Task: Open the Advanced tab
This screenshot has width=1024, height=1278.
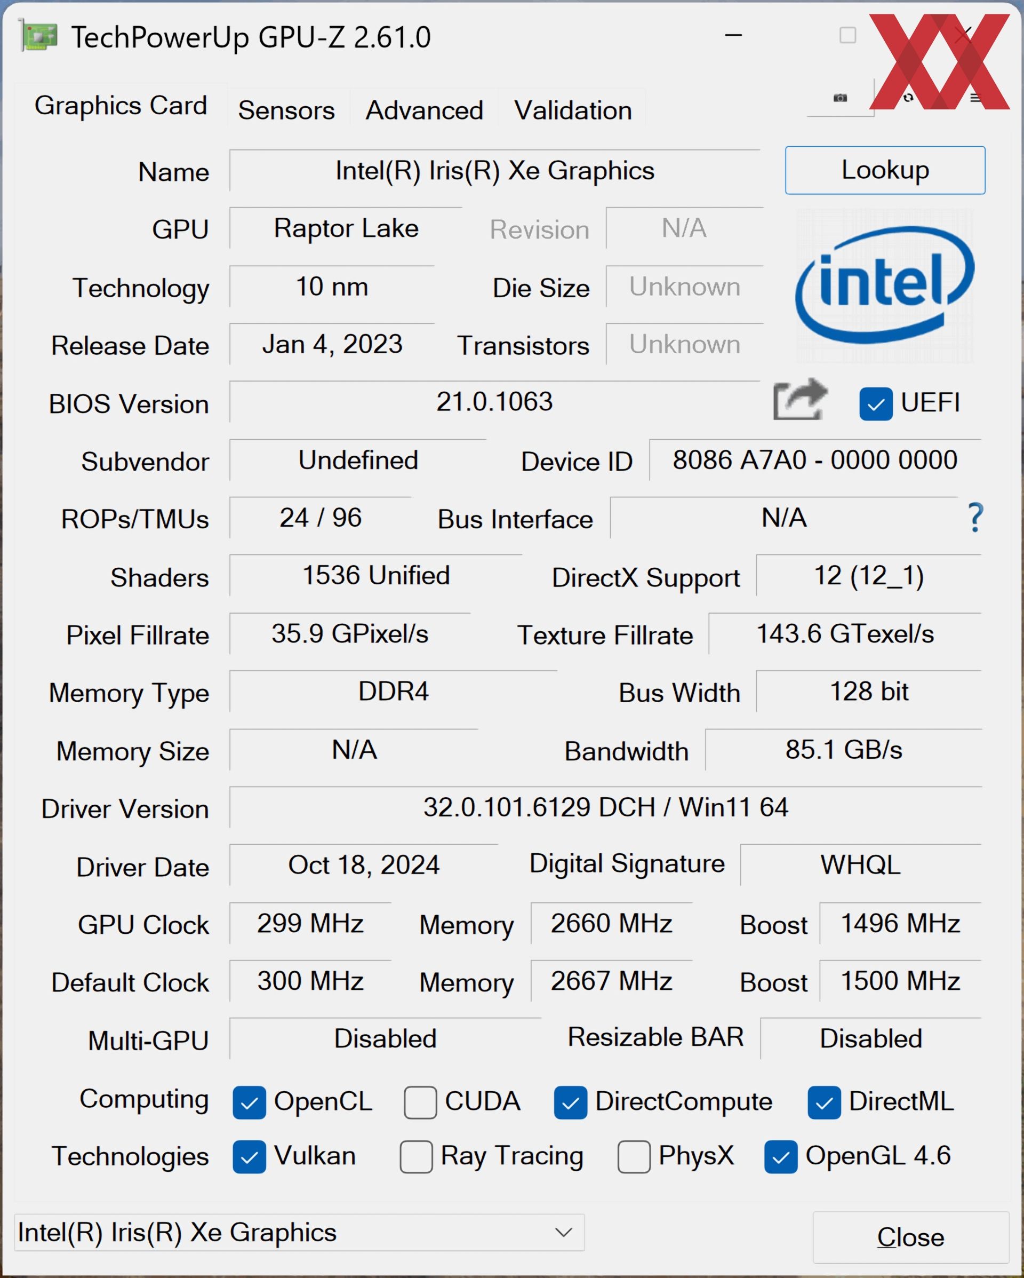Action: 425,111
